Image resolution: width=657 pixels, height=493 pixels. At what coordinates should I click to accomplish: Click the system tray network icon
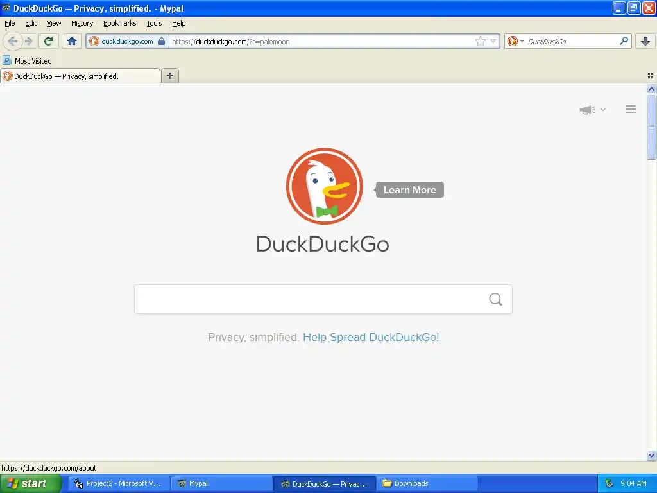point(609,483)
